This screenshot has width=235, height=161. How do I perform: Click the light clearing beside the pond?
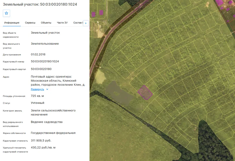click(100, 77)
